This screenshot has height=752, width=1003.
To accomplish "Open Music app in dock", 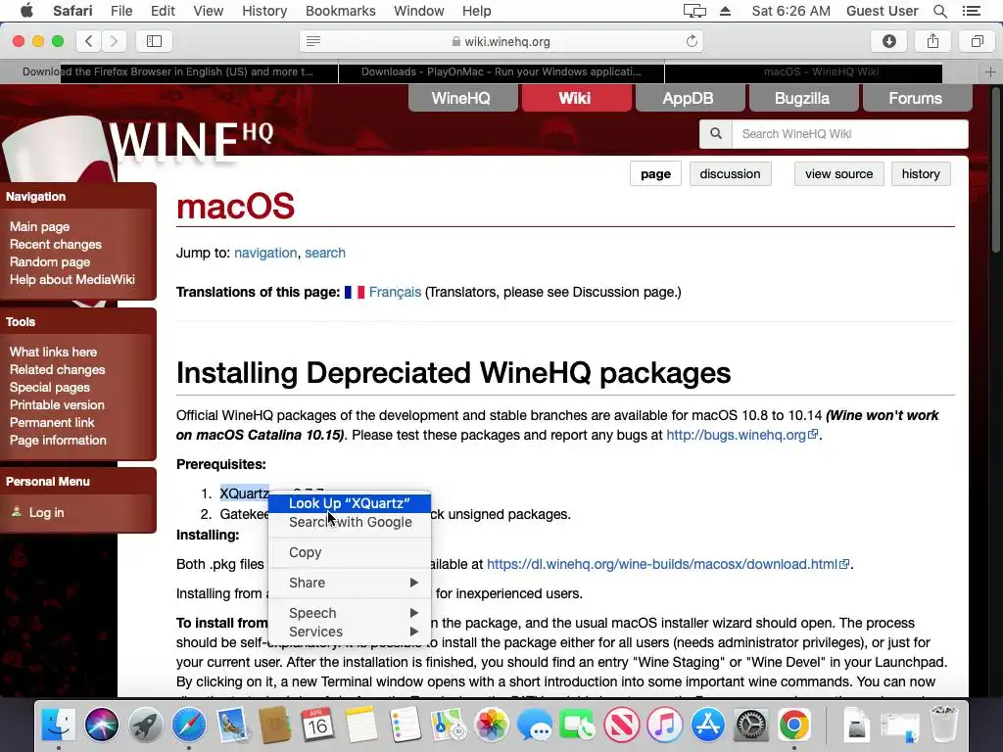I will coord(665,726).
